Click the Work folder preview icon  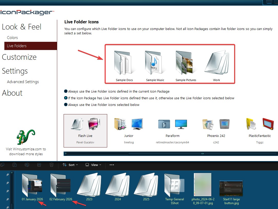216,63
